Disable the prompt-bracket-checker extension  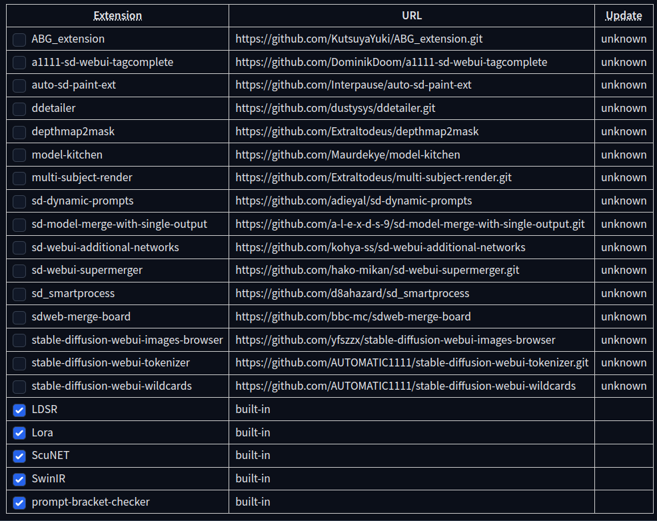19,502
